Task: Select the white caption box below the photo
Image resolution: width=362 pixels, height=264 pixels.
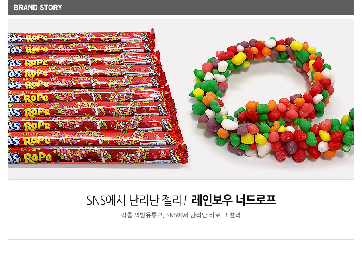Action: tap(181, 209)
